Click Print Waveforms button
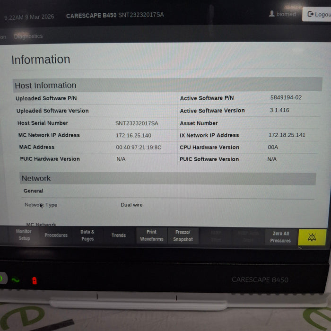The width and height of the screenshot is (331, 331). 152,235
